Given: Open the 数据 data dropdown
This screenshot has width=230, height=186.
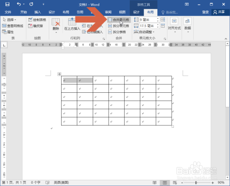Looking at the screenshot, I should pos(188,25).
